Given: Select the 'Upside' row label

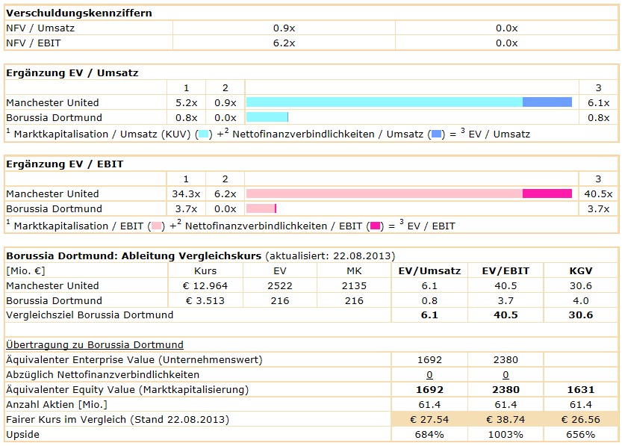Looking at the screenshot, I should pyautogui.click(x=22, y=435).
